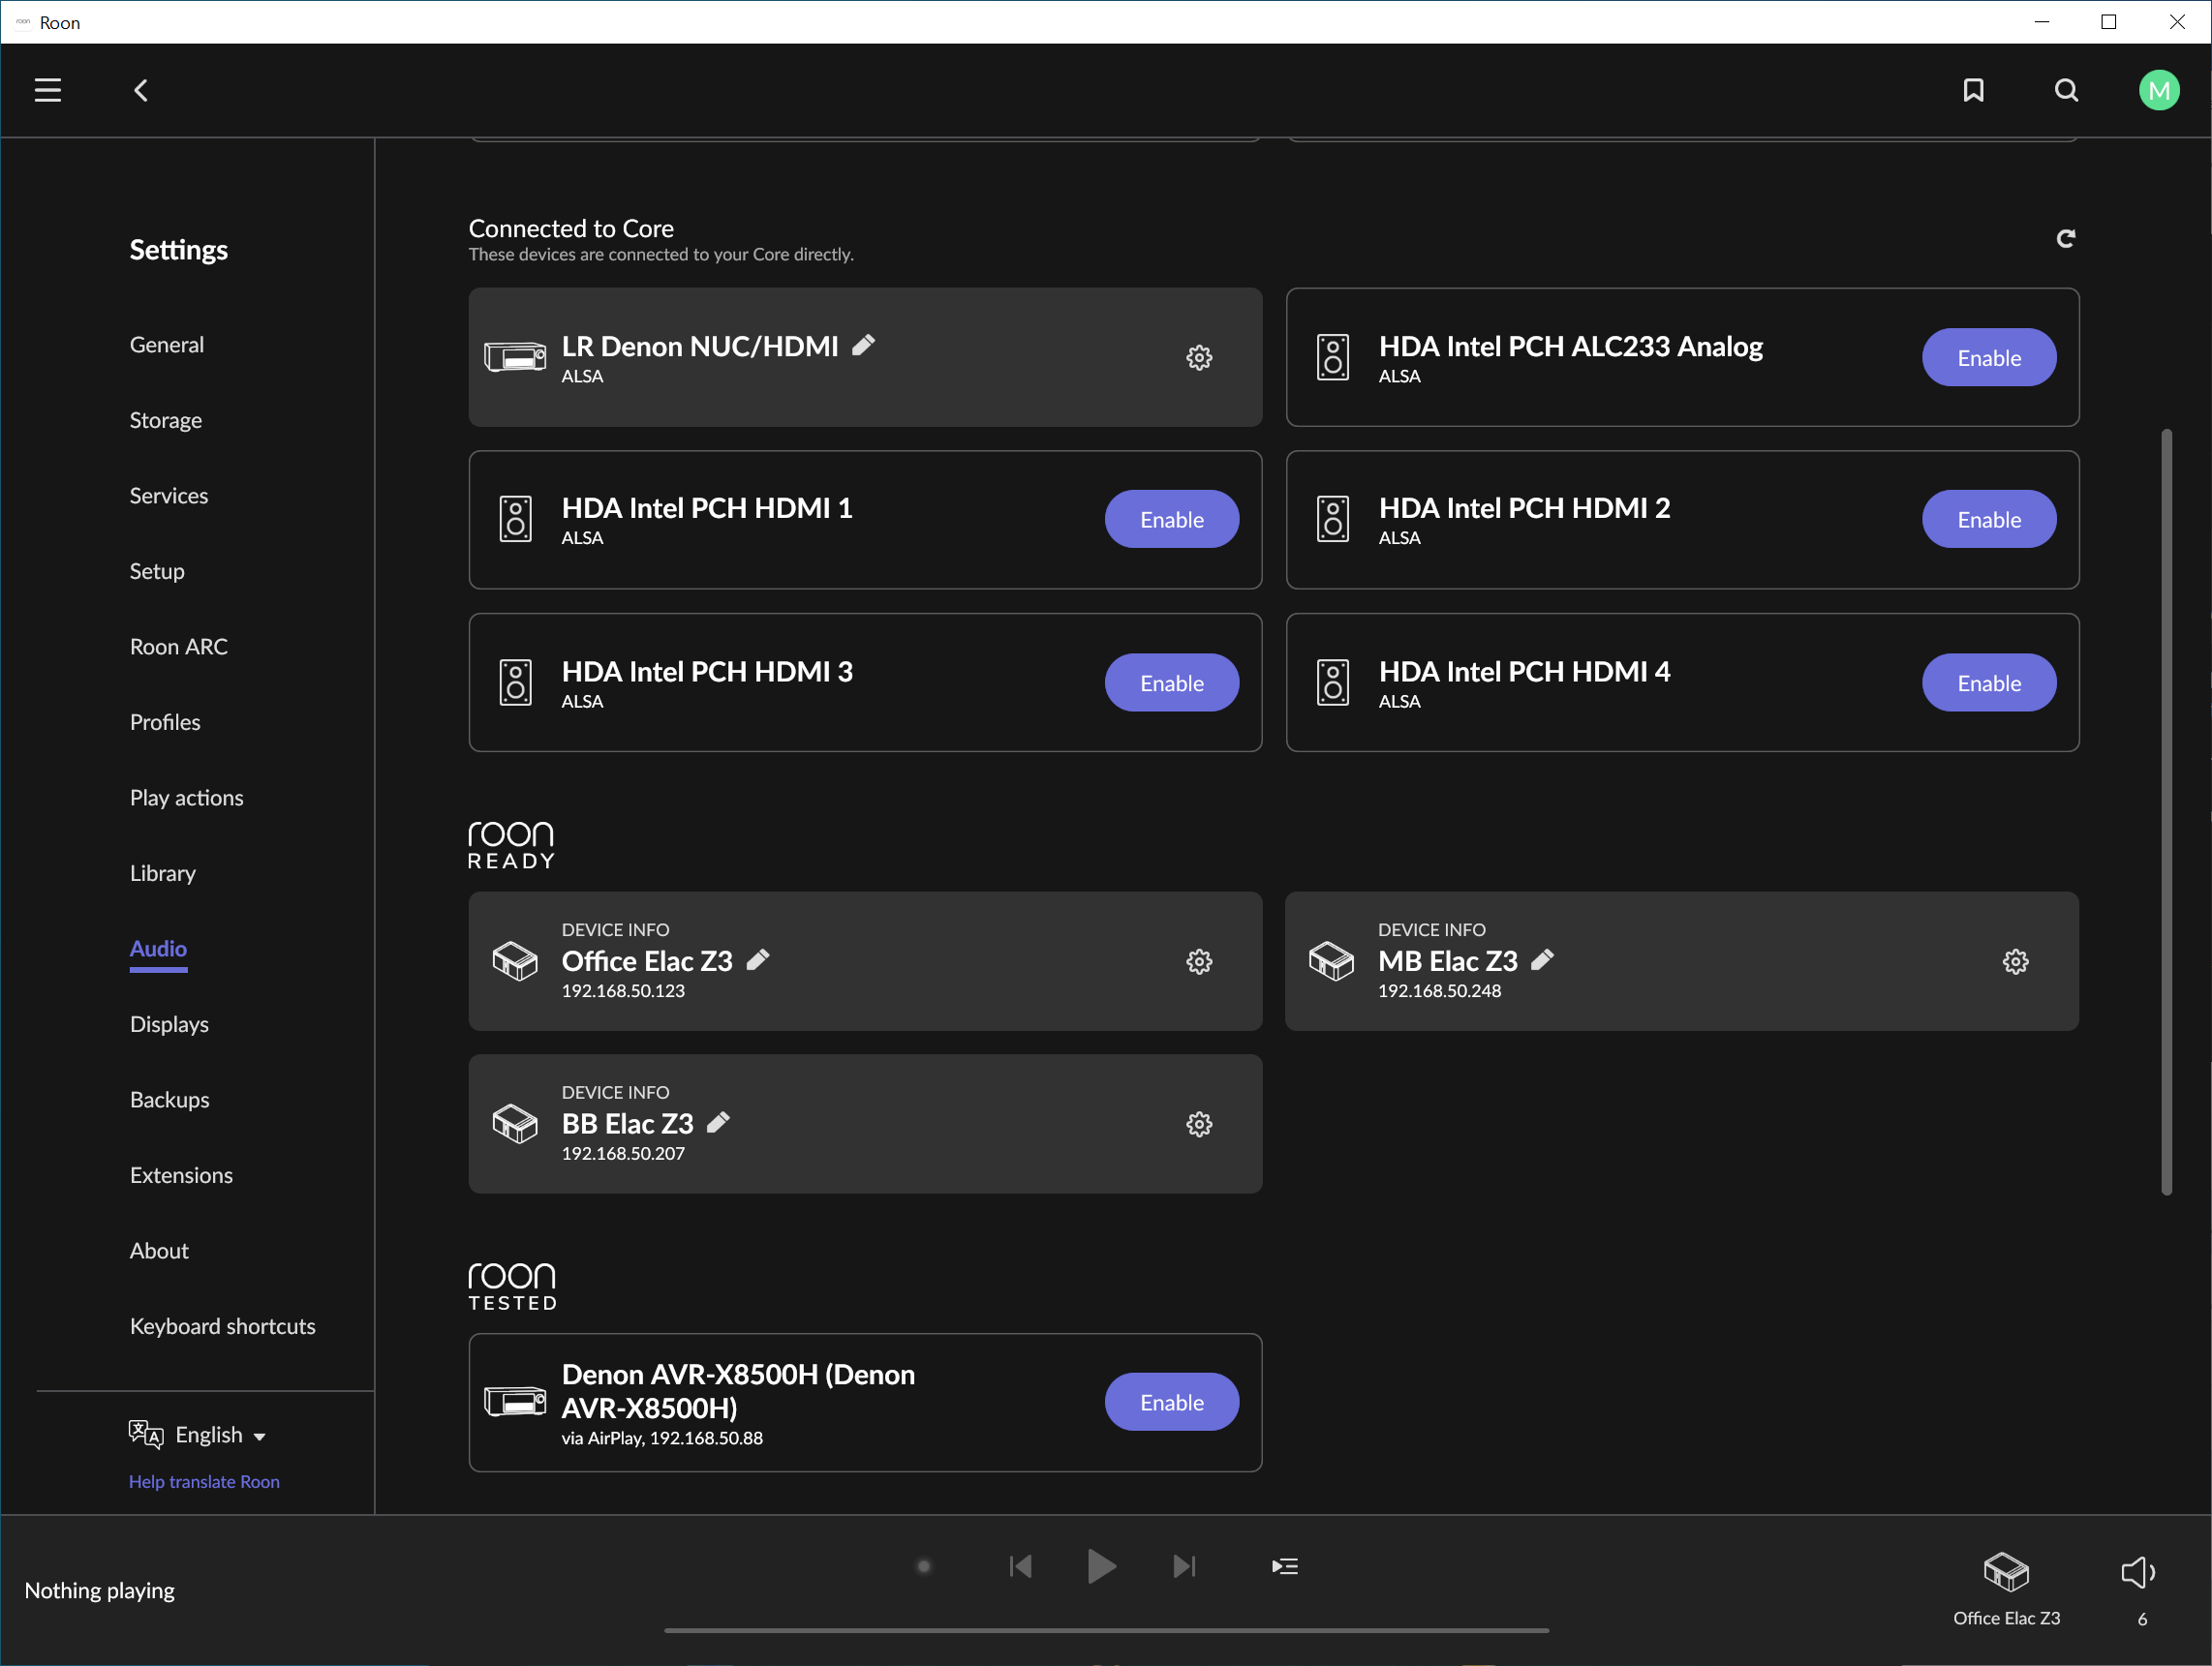Enable the Denon AVR-X8500H AirPlay device
Screen dimensions: 2212x1666
pos(1171,1401)
